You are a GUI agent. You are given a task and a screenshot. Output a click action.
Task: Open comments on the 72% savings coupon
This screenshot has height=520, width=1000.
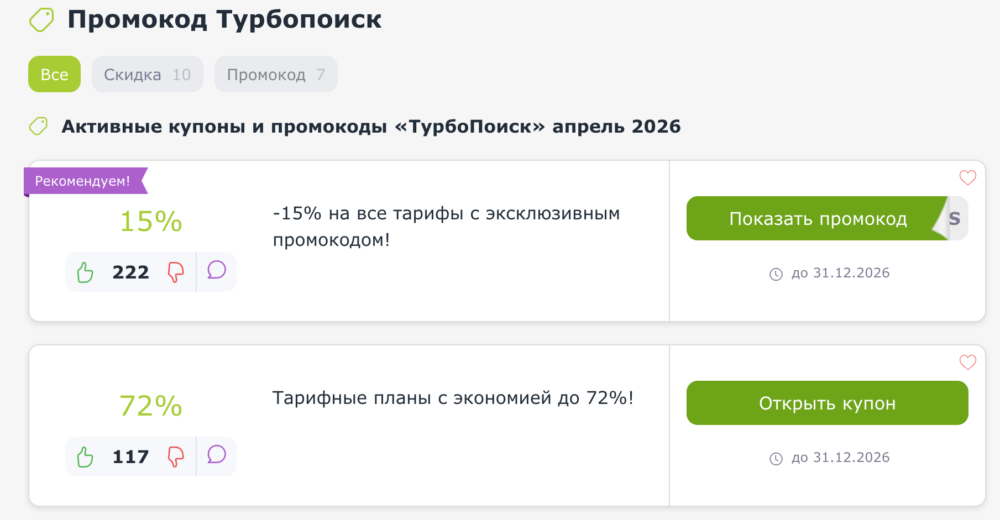[216, 455]
